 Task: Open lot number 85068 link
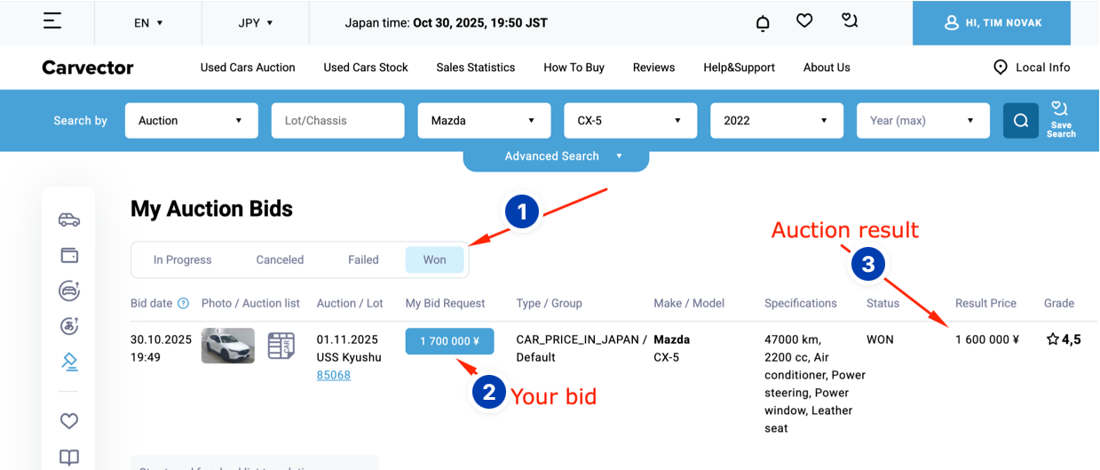334,375
